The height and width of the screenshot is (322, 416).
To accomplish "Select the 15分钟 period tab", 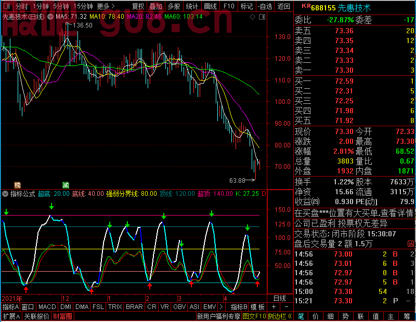I will (x=83, y=6).
